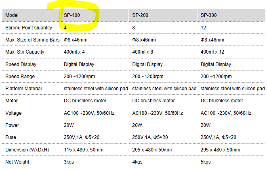Select the Speed Range row label
Screen dimensions: 267x170
(20, 77)
